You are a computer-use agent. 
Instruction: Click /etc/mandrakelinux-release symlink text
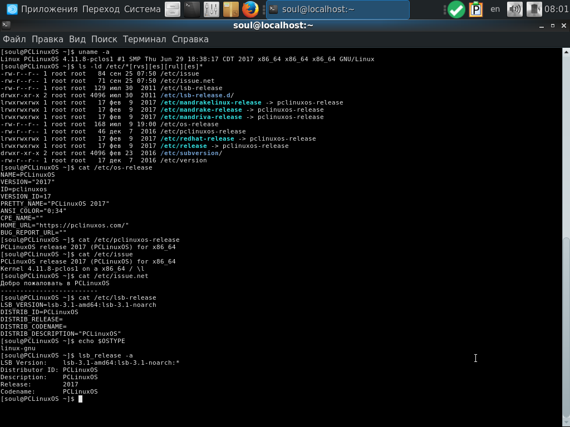(x=211, y=102)
